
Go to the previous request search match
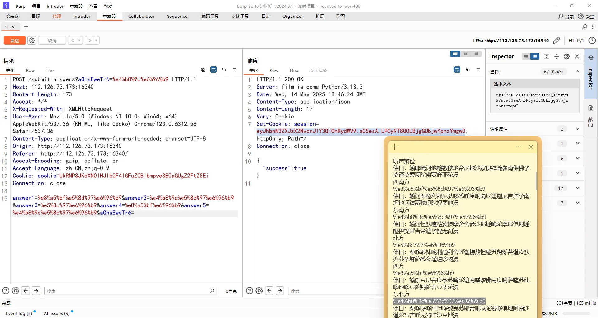click(26, 291)
